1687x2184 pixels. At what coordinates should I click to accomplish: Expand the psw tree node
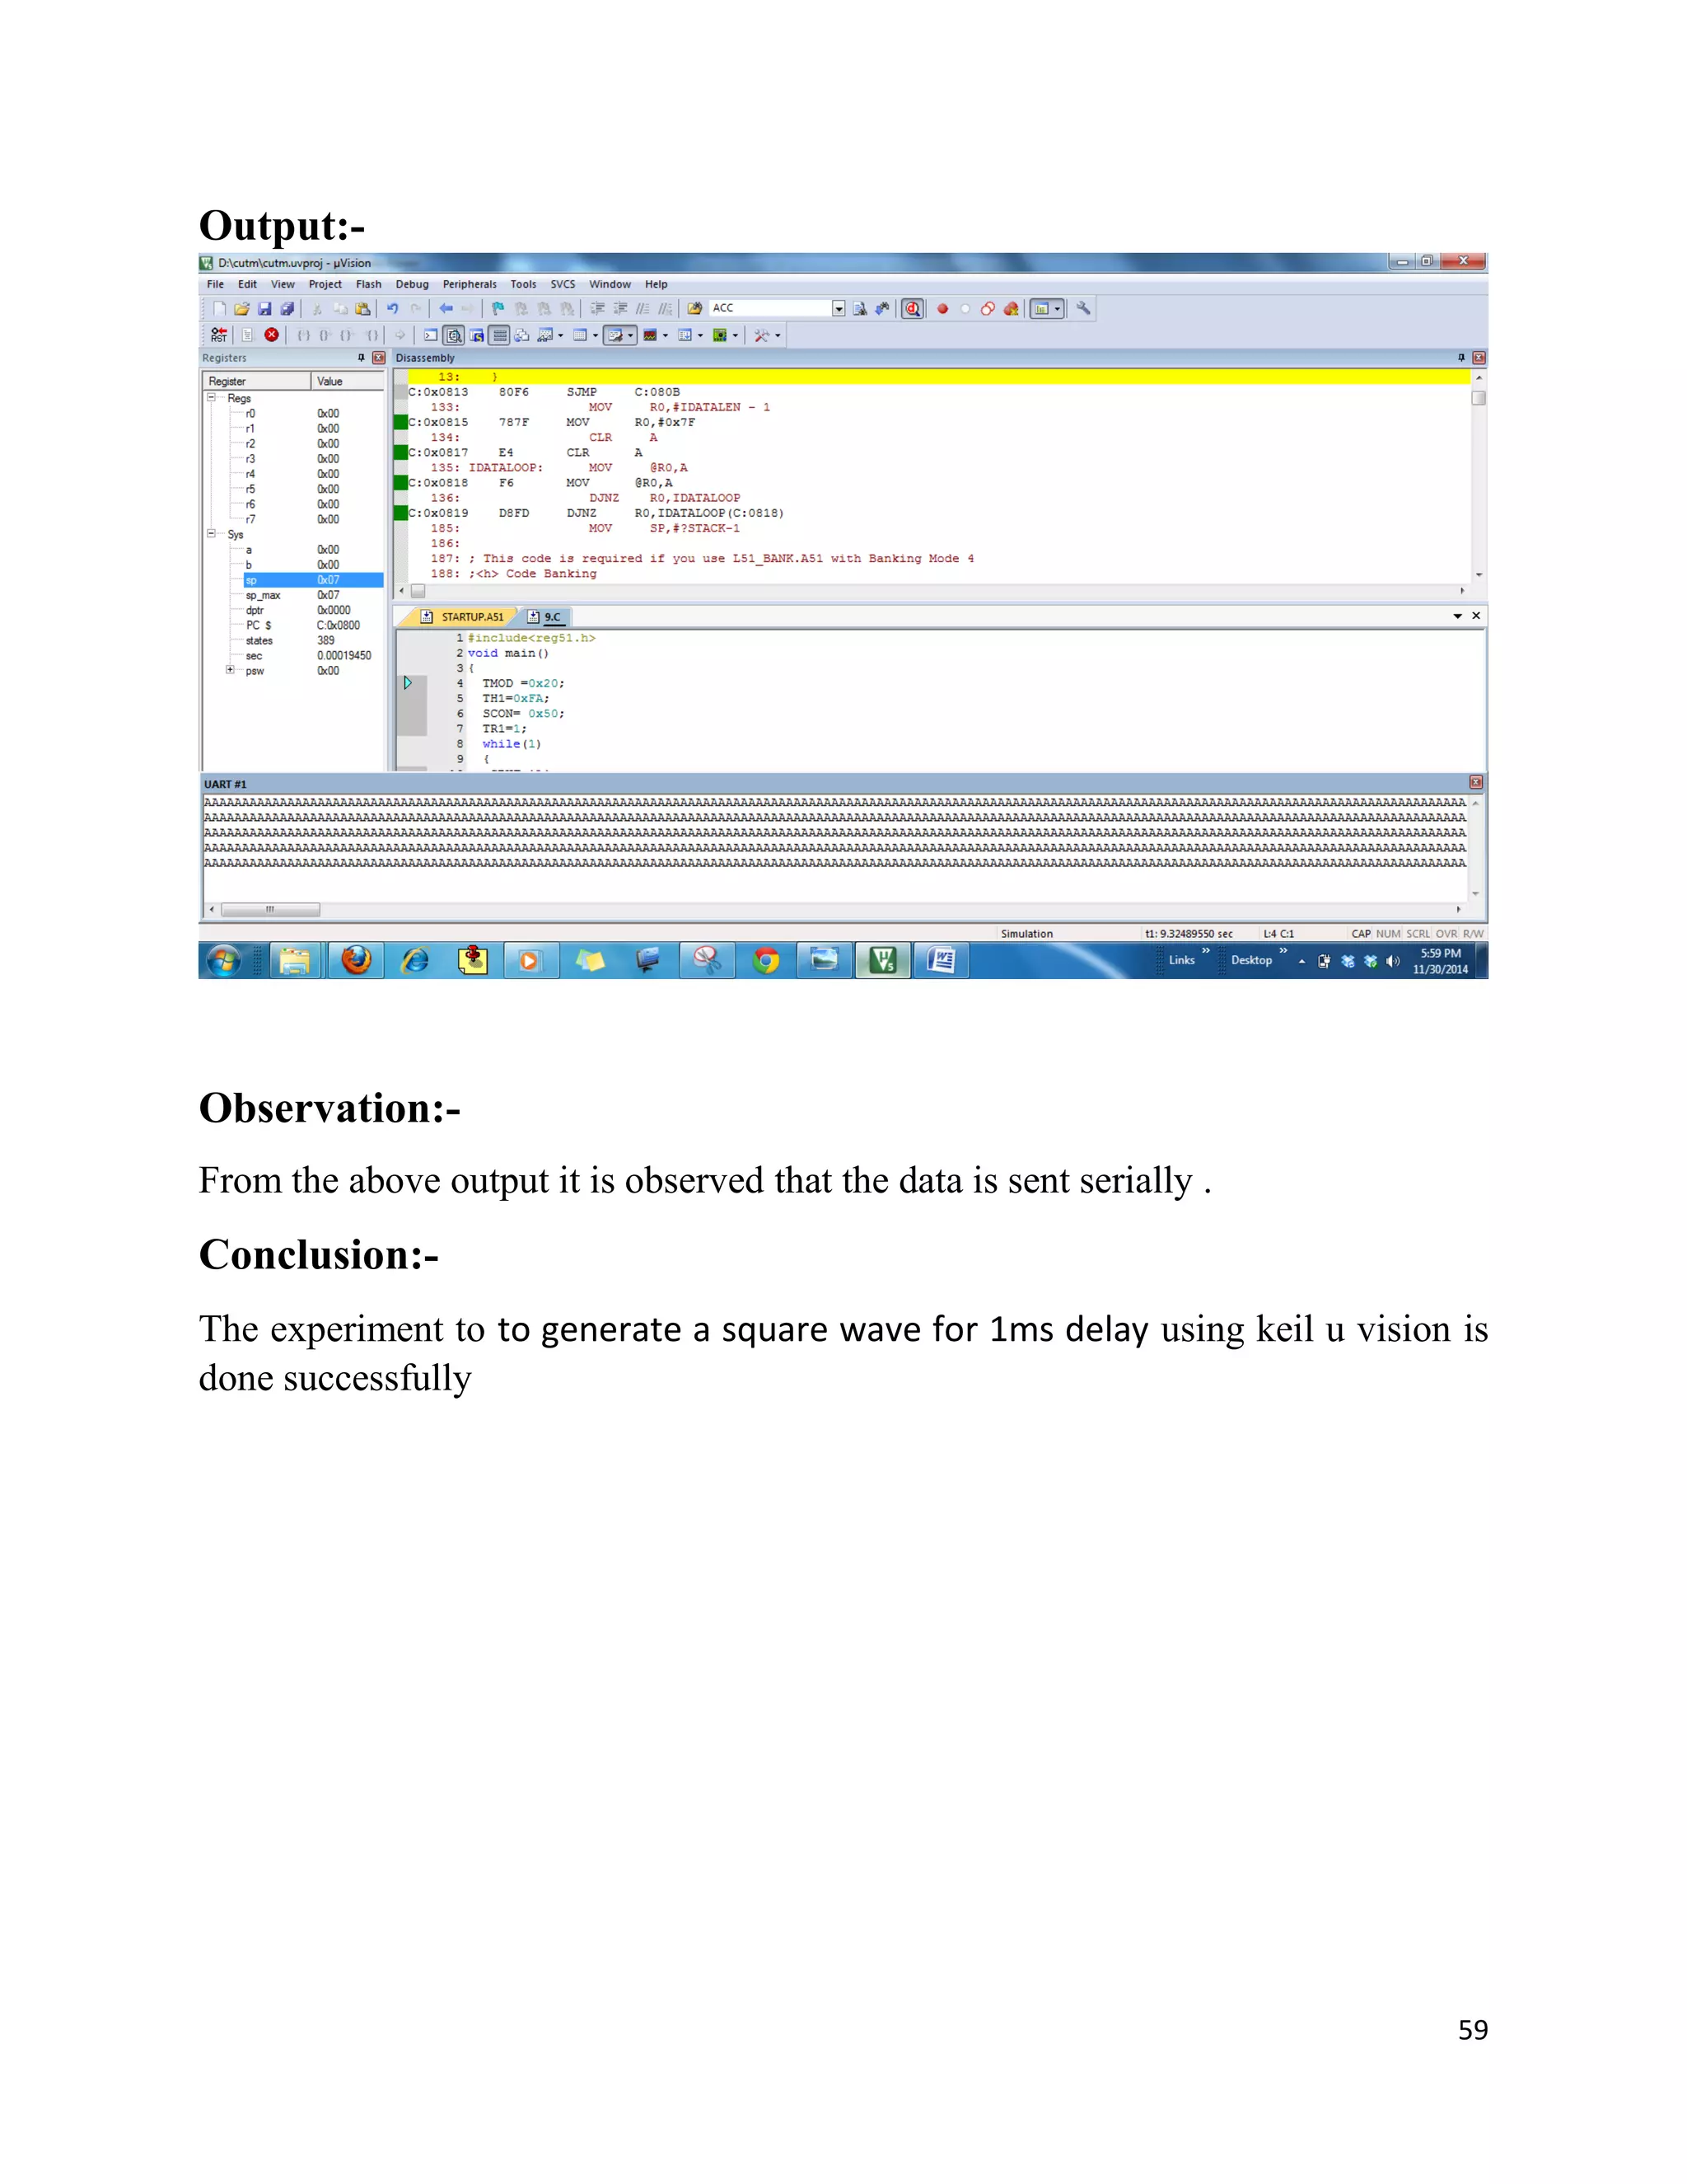click(x=230, y=670)
